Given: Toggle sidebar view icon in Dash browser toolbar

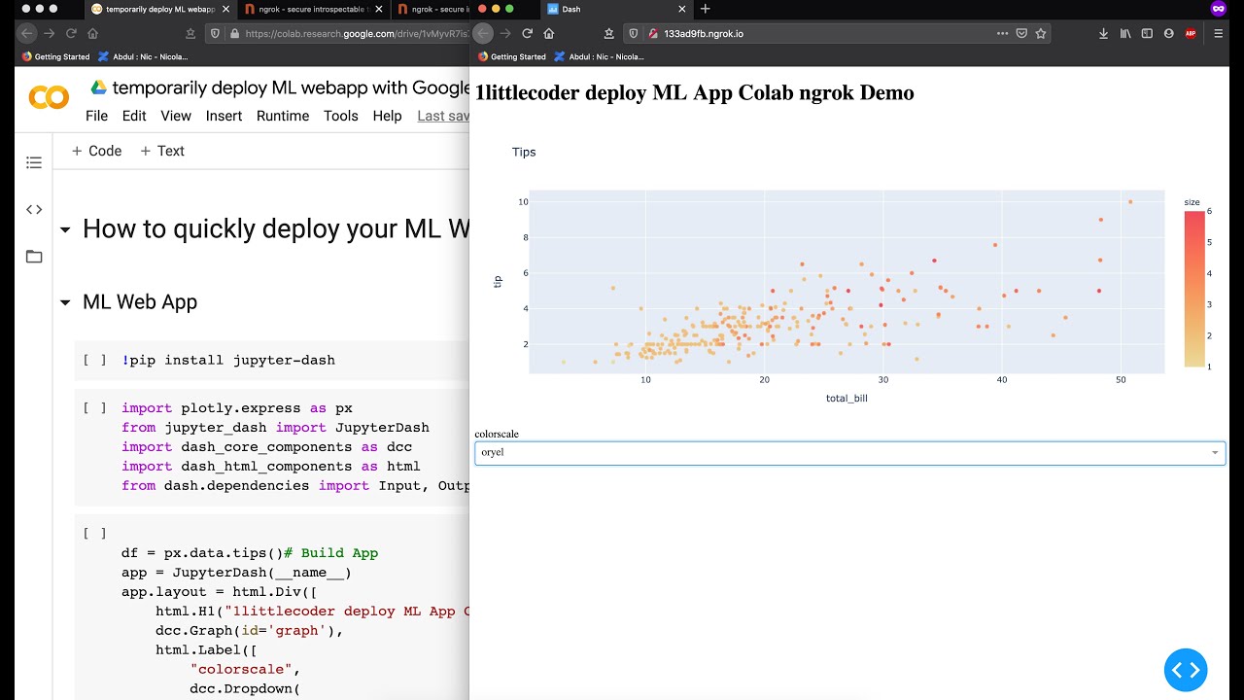Looking at the screenshot, I should coord(1147,33).
